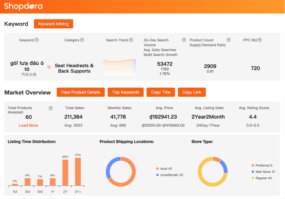Open the Search Trend help tooltip icon

[131, 40]
